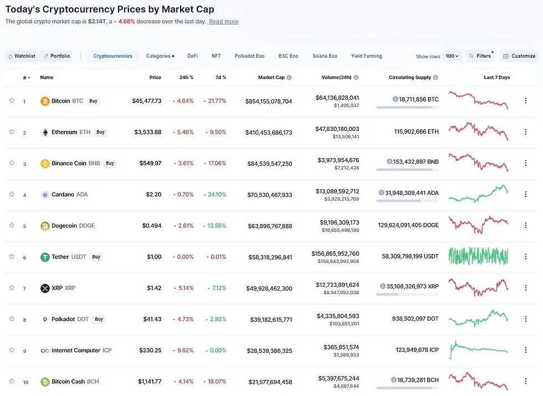
Task: Click the Dogecoin logo icon
Action: [45, 226]
